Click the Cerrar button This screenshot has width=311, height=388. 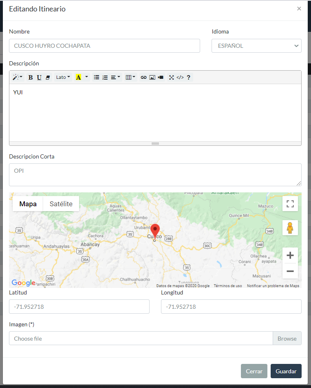point(254,371)
